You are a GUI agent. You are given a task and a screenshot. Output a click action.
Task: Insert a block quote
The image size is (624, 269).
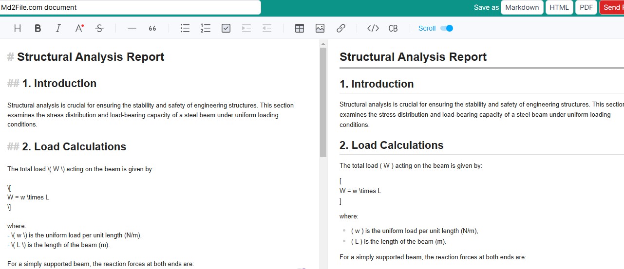(x=152, y=28)
